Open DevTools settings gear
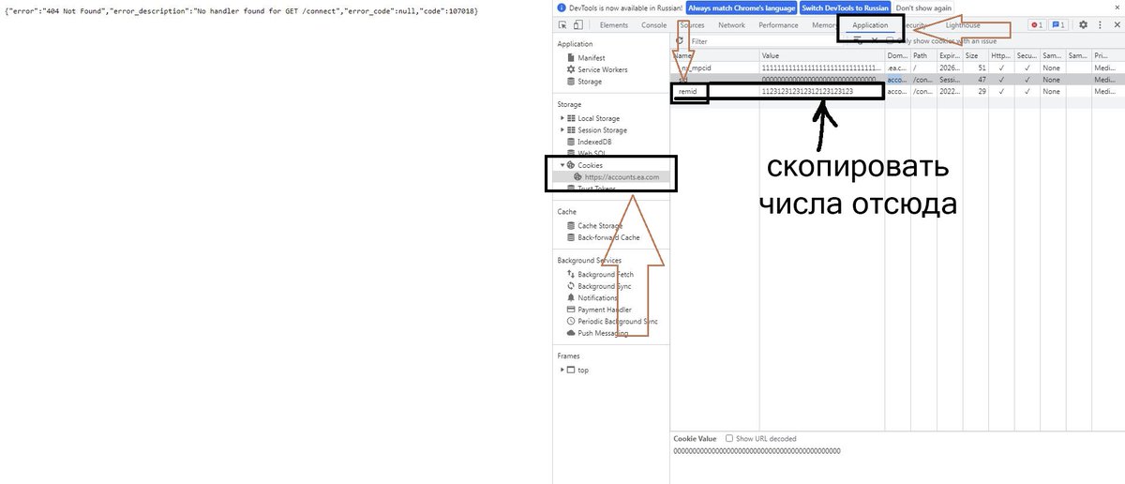This screenshot has width=1125, height=484. point(1083,25)
